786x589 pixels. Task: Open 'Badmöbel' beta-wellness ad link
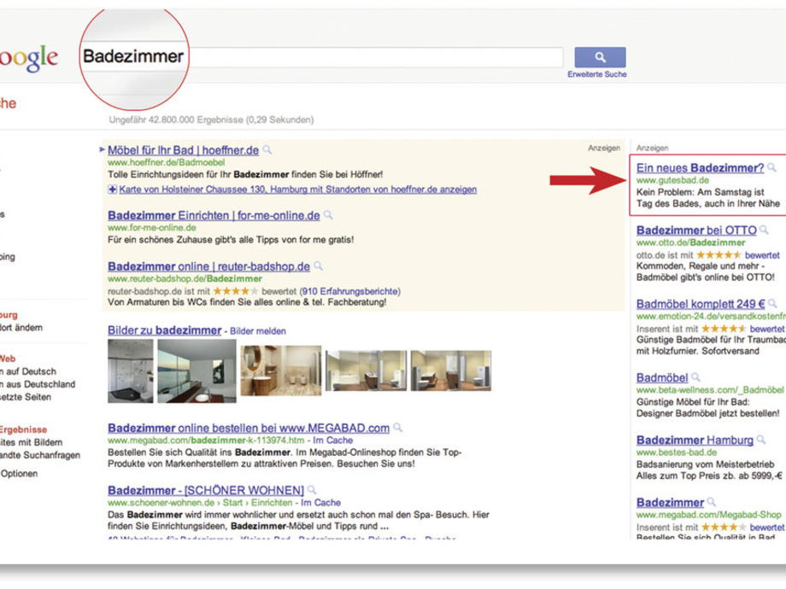click(x=662, y=377)
